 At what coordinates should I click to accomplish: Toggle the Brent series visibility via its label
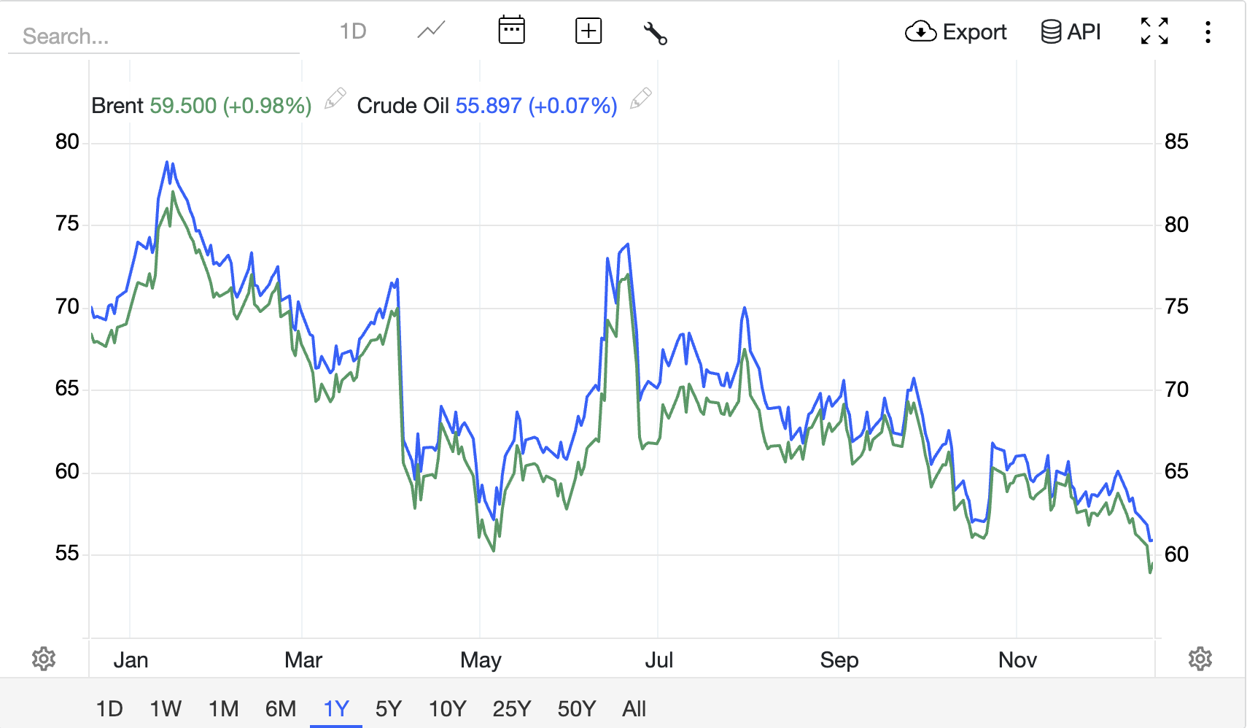[117, 105]
